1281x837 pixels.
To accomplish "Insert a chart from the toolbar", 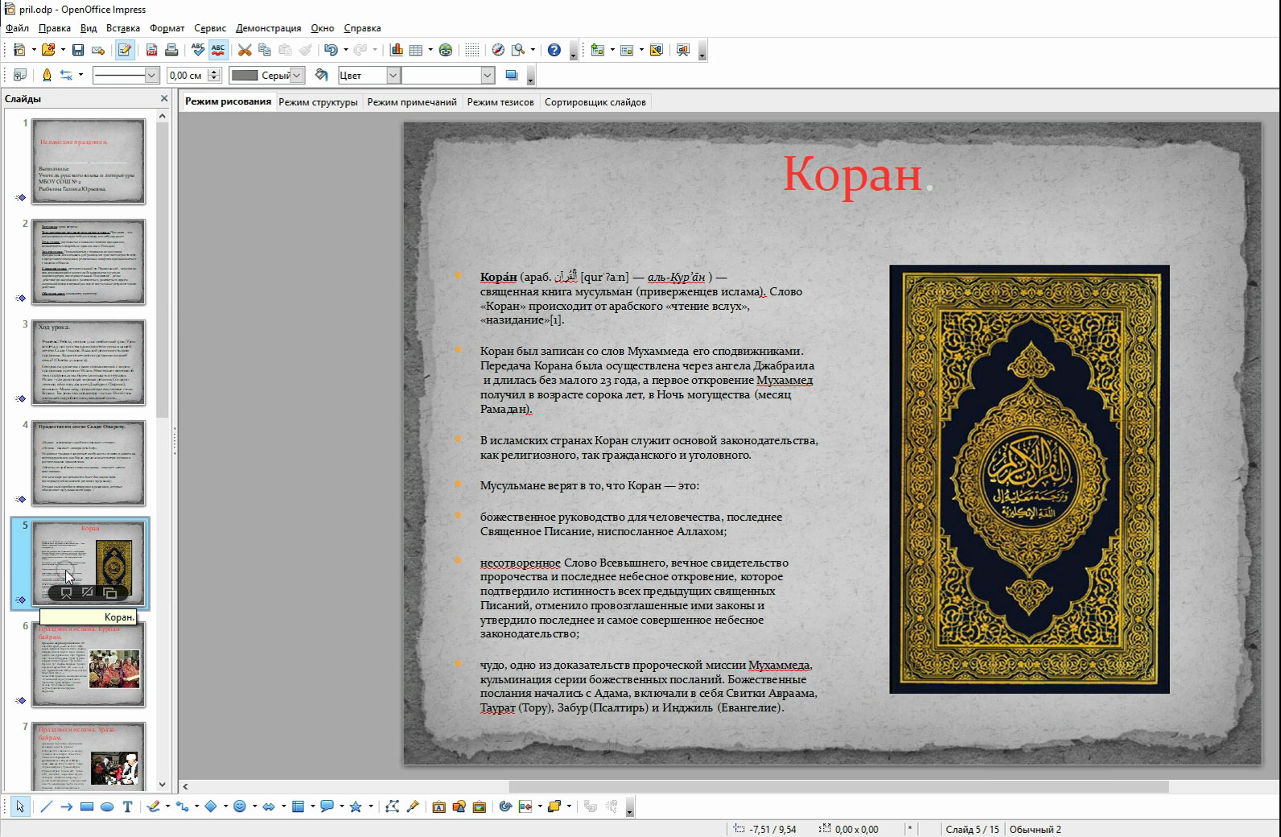I will pyautogui.click(x=397, y=50).
